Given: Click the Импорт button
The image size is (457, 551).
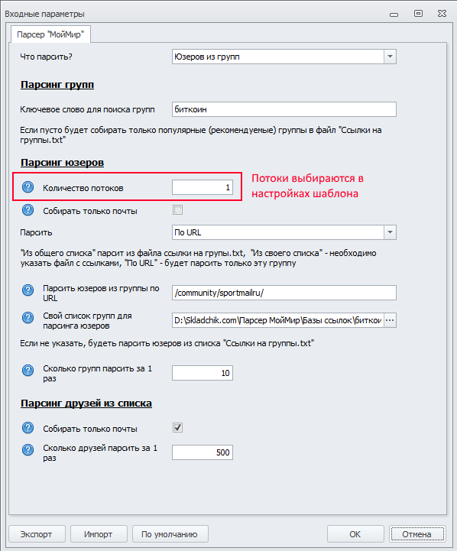Looking at the screenshot, I should coord(99,534).
